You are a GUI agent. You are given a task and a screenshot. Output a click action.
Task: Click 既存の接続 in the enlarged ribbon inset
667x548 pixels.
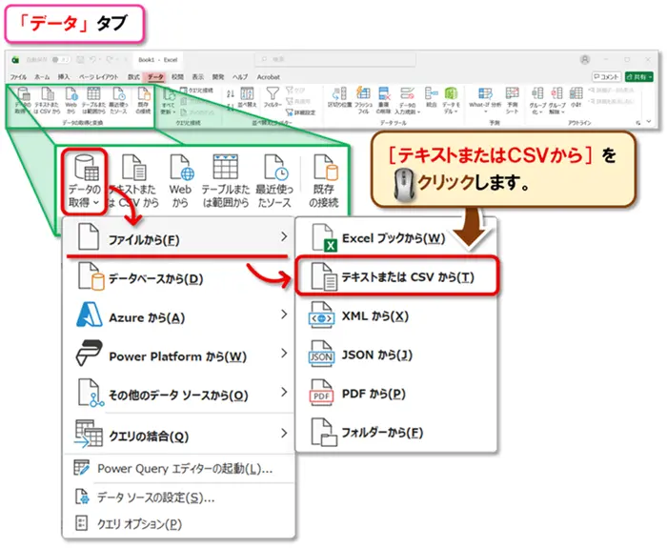point(324,182)
